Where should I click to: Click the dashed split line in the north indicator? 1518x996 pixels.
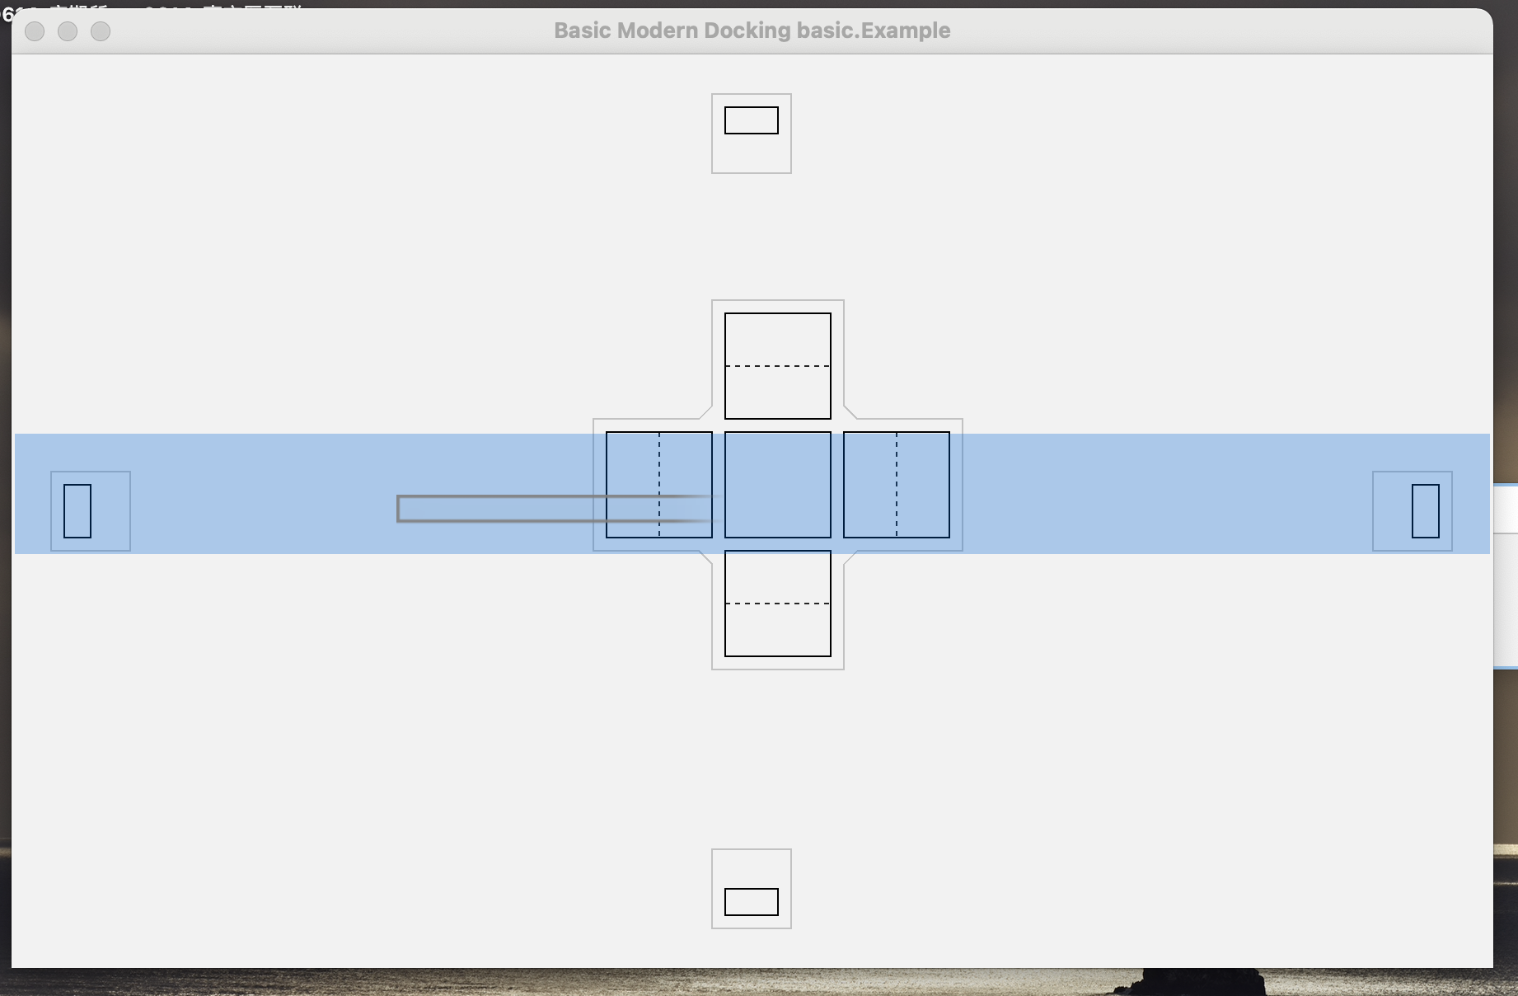tap(776, 368)
